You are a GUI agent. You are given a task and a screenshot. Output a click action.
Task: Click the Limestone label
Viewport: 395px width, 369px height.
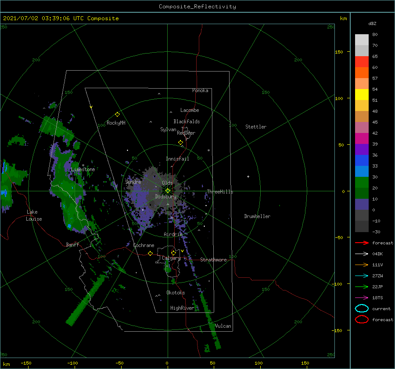pos(83,169)
